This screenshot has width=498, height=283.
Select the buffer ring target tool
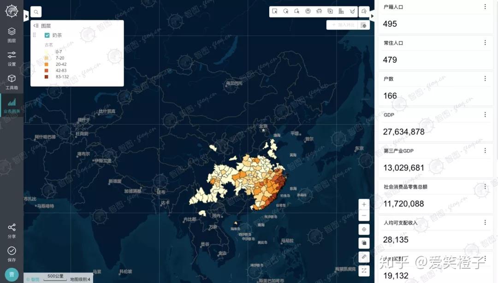(308, 11)
